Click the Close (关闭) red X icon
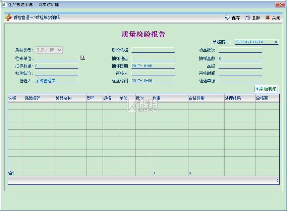Screen dimensions: 287x211 pyautogui.click(x=268, y=18)
